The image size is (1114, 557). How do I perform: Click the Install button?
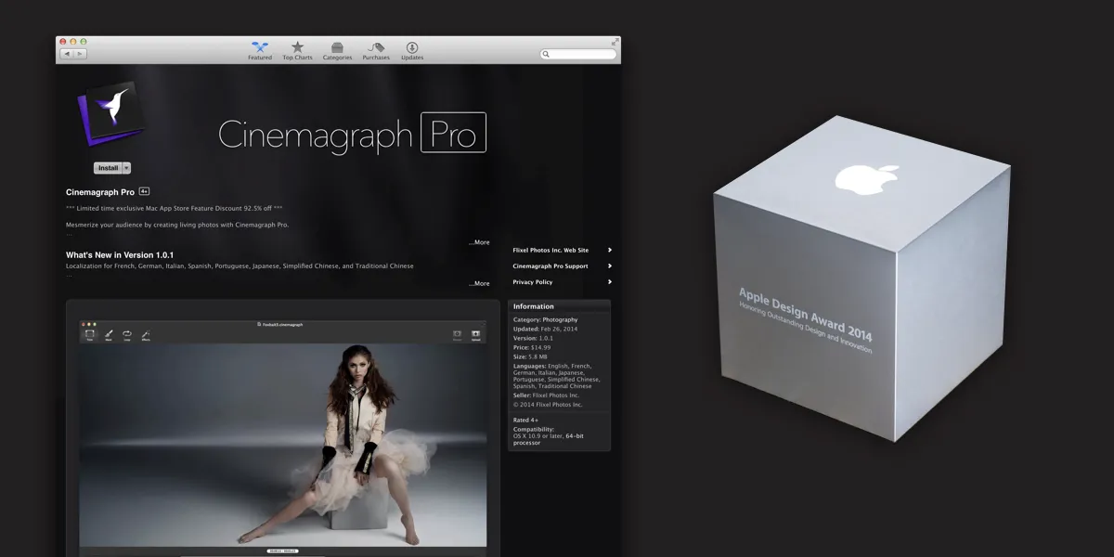pyautogui.click(x=108, y=168)
